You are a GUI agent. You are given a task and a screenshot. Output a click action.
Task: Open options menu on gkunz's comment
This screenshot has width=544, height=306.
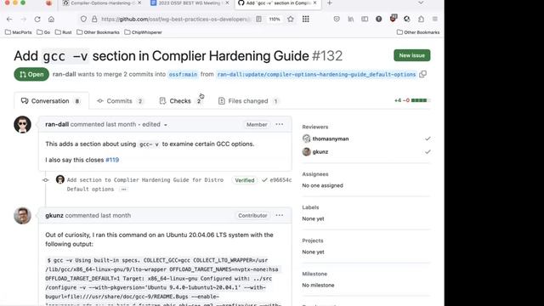pos(280,215)
